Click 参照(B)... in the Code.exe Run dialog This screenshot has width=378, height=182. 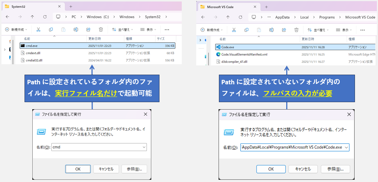tap(335, 169)
